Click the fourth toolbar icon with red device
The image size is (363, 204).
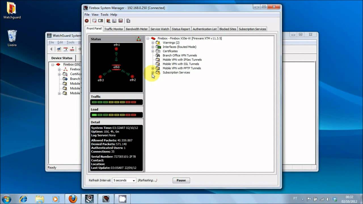108,21
